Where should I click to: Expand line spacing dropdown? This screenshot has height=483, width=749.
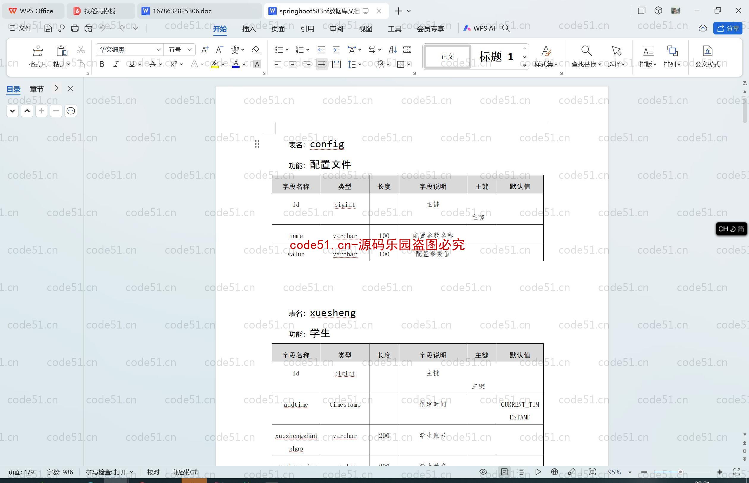[x=360, y=64]
